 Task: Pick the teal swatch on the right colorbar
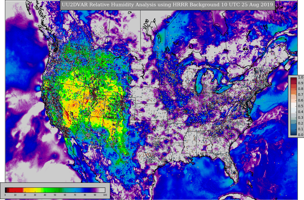pos(293,122)
